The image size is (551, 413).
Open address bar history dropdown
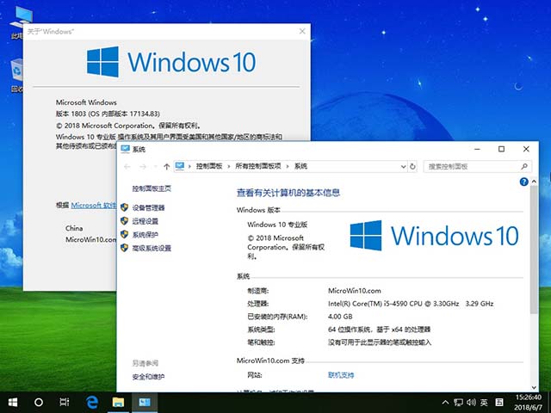(404, 166)
